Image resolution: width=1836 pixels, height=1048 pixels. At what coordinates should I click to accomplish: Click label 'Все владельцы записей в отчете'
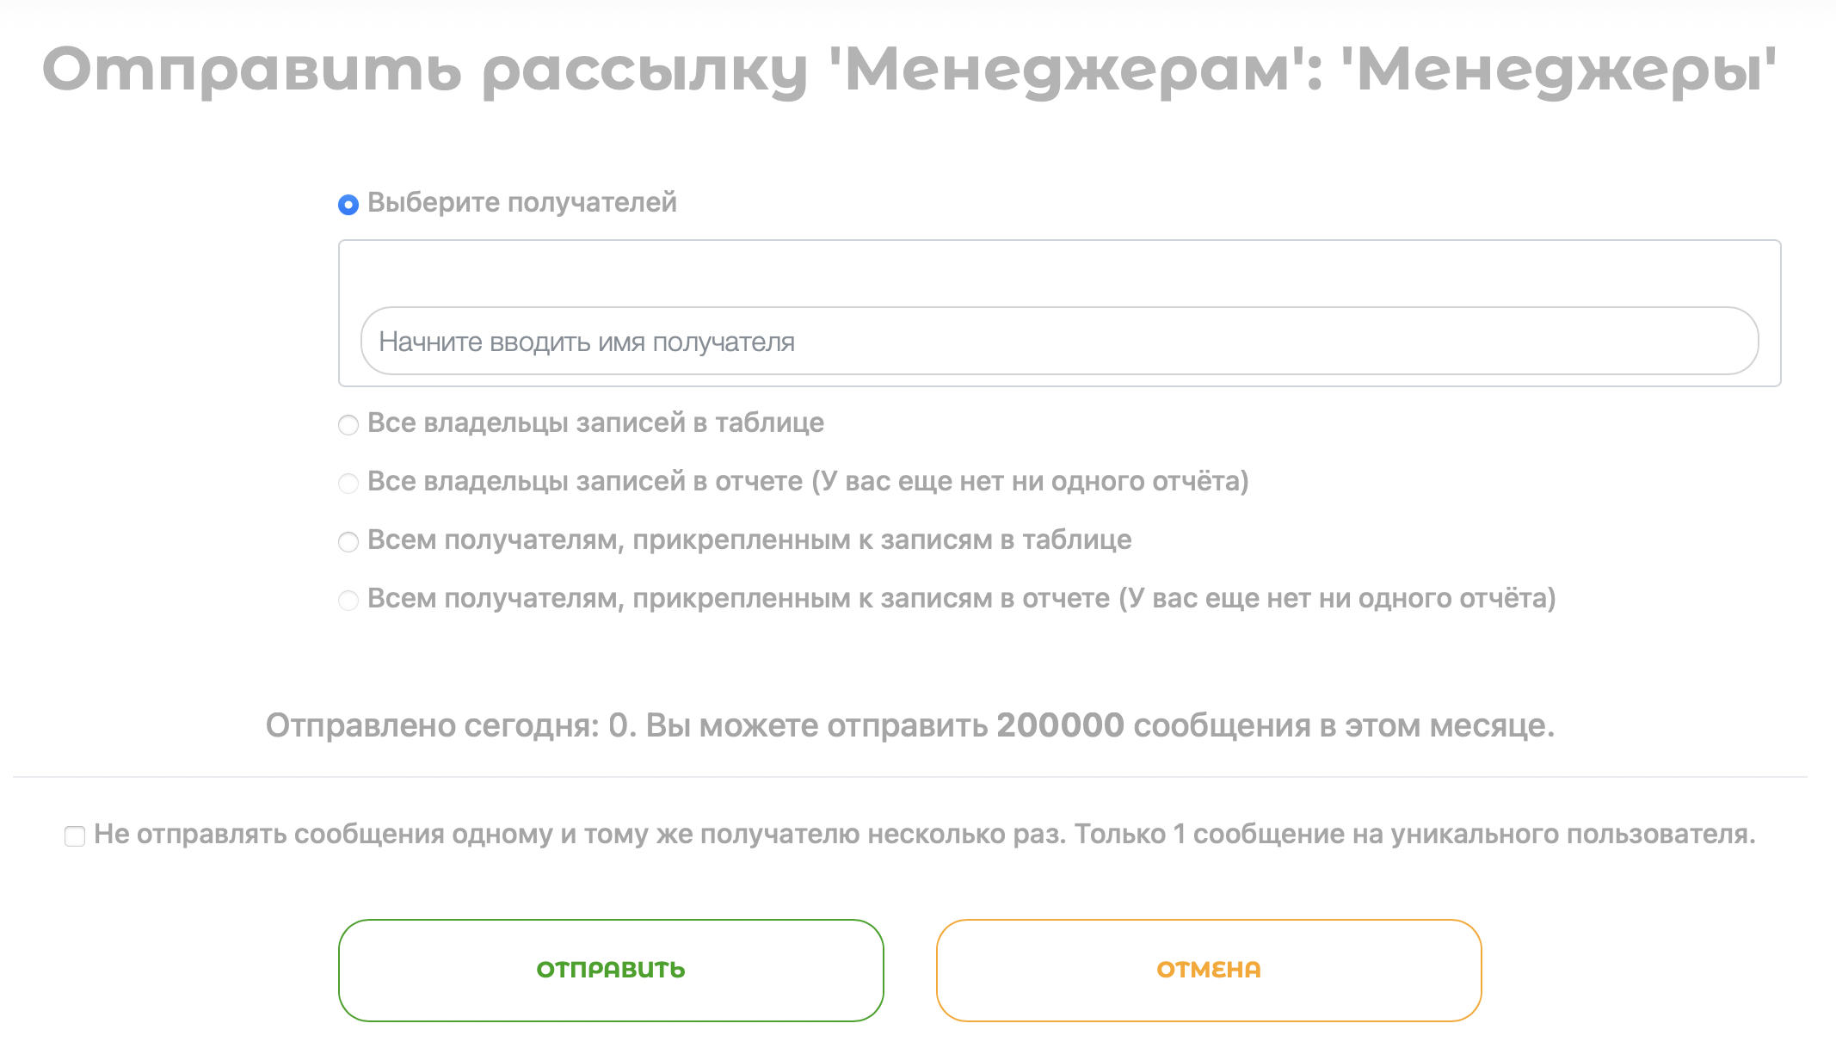click(x=585, y=482)
